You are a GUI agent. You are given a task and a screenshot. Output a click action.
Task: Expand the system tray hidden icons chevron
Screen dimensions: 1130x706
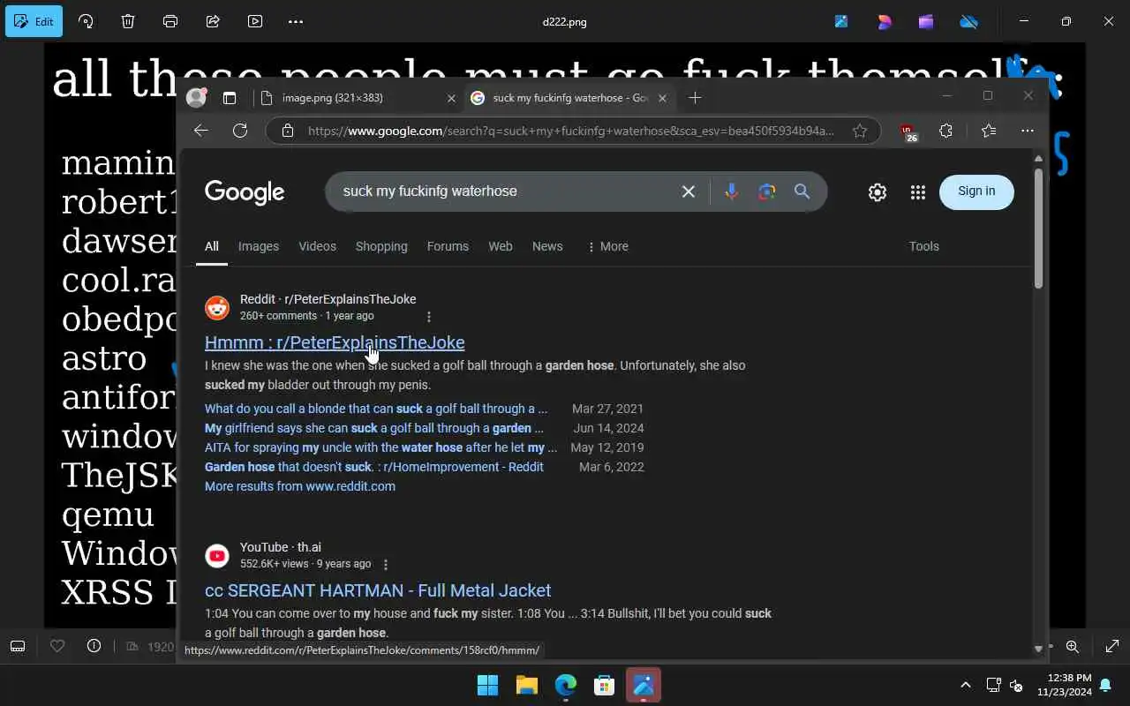click(x=966, y=685)
